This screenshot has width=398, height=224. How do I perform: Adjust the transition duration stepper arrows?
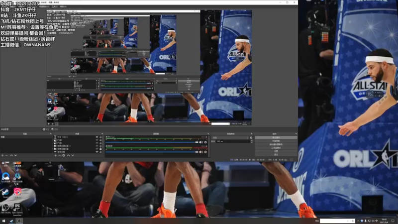[252, 141]
